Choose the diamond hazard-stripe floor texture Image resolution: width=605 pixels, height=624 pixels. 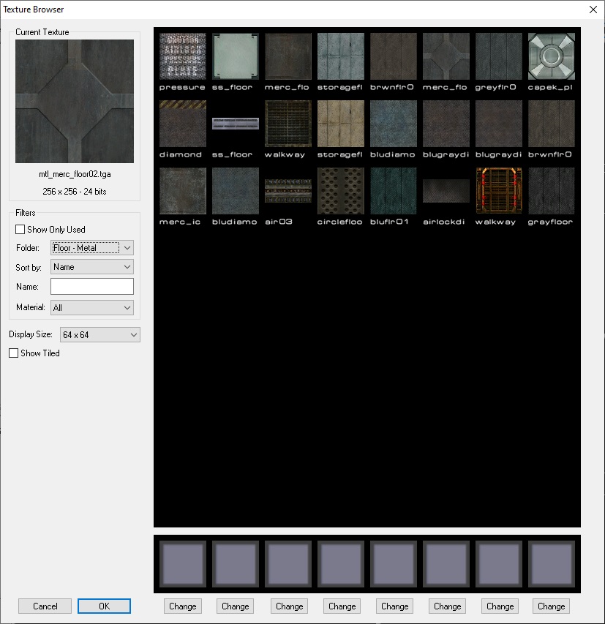click(x=182, y=124)
